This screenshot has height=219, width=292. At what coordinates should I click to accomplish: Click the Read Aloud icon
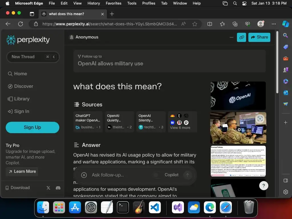coord(183,24)
